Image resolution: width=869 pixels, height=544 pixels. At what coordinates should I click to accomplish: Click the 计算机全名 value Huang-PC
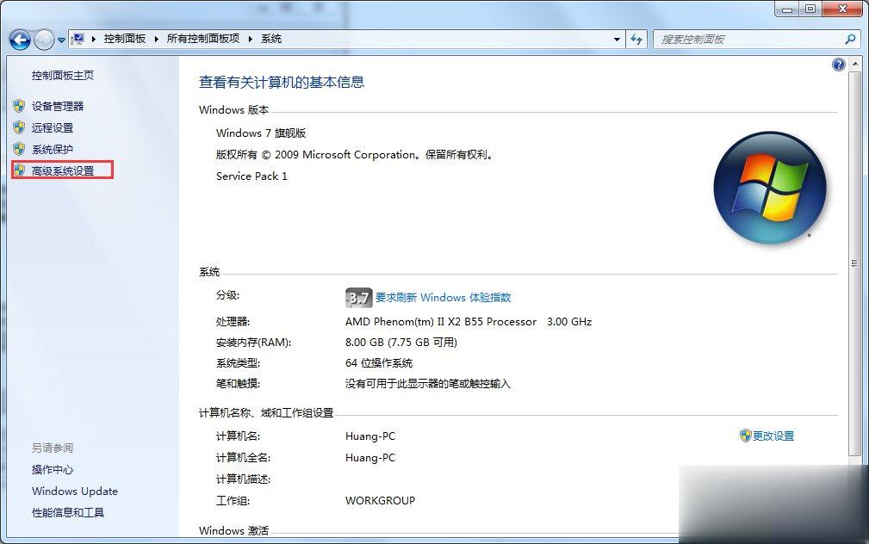pyautogui.click(x=370, y=458)
